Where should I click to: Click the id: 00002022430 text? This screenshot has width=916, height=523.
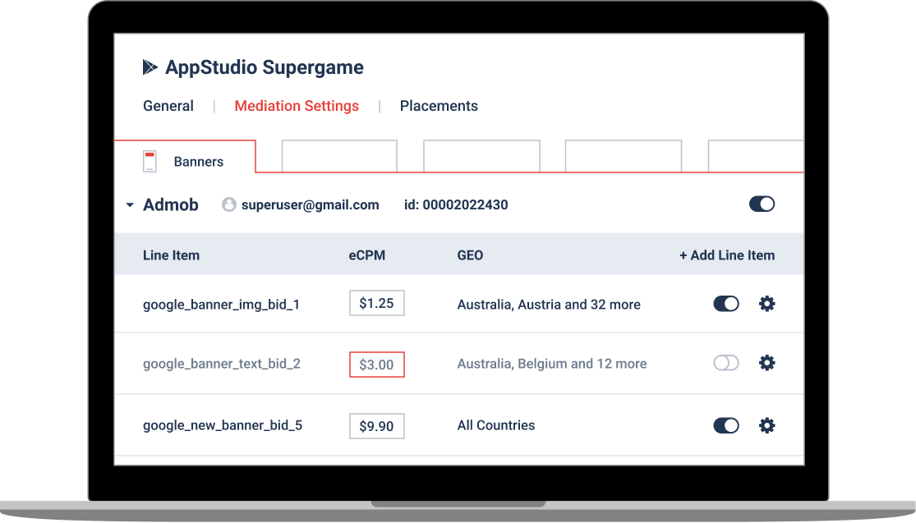pyautogui.click(x=456, y=205)
